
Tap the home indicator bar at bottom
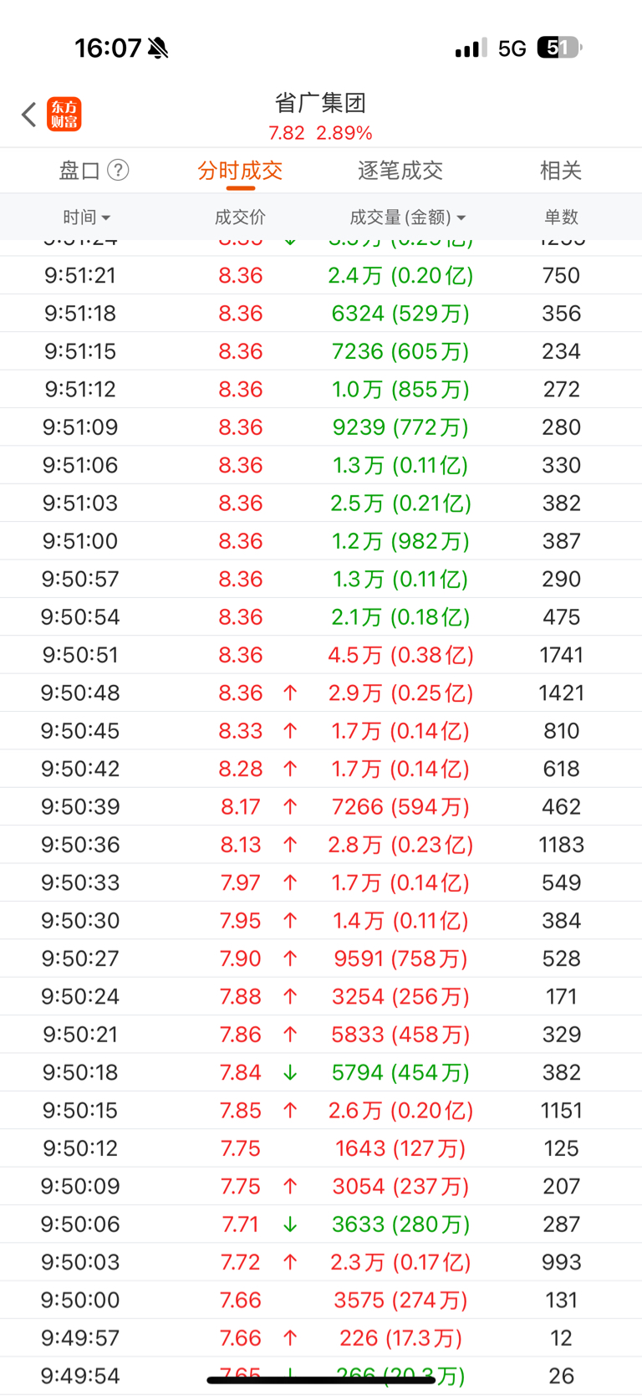(x=321, y=1380)
